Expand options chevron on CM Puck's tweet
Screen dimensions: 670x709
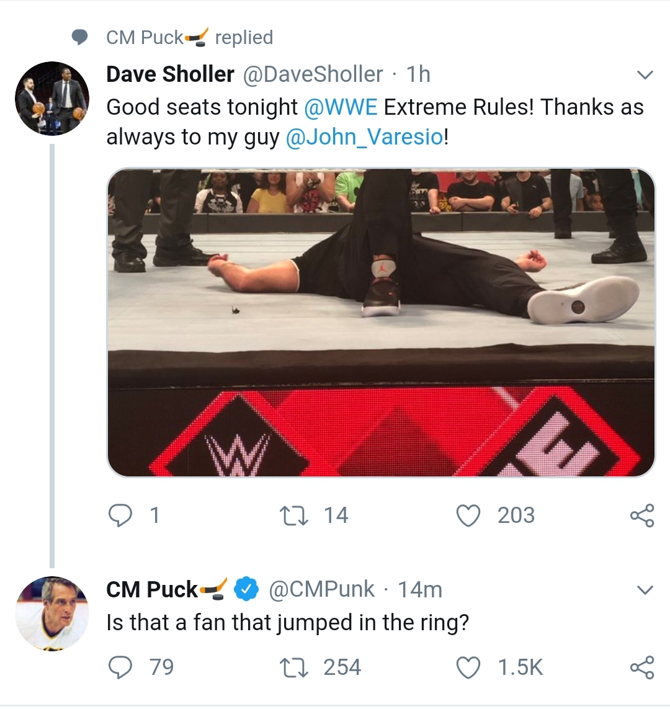(x=645, y=590)
